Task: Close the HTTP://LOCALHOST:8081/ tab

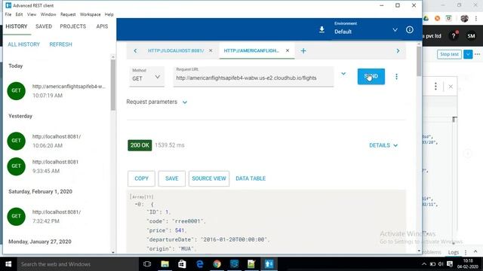Action: pyautogui.click(x=211, y=50)
